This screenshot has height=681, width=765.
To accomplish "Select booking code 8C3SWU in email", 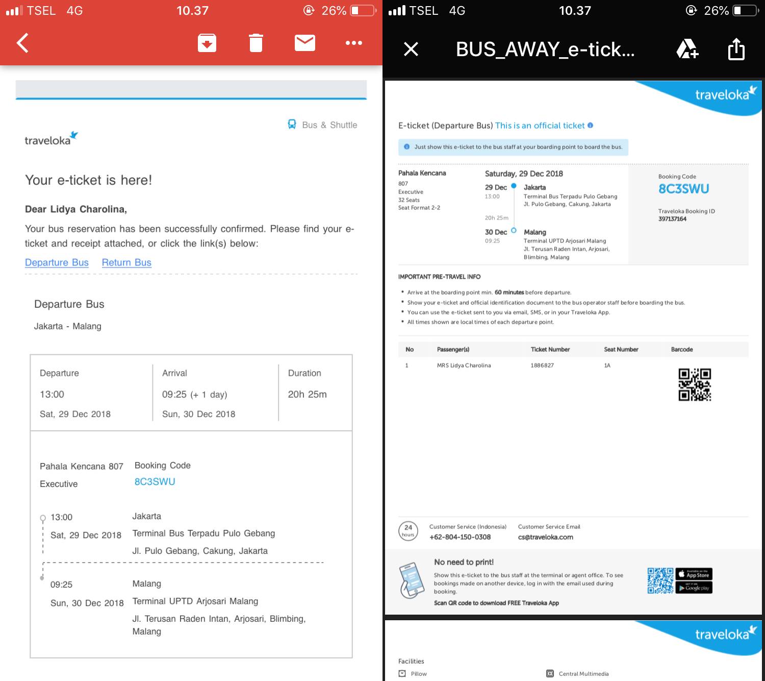I will (155, 481).
